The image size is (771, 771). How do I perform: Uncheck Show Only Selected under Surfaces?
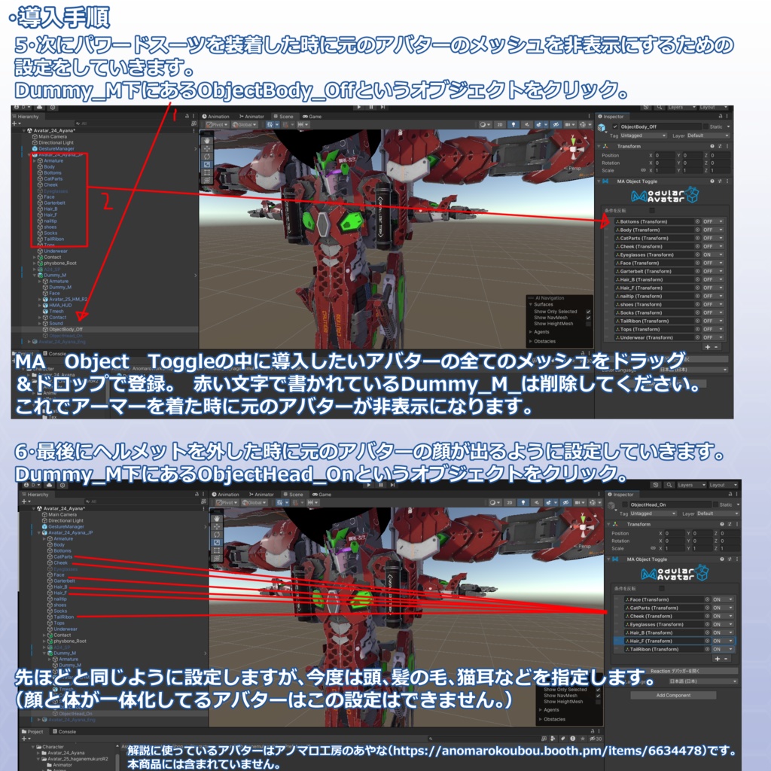(x=588, y=312)
